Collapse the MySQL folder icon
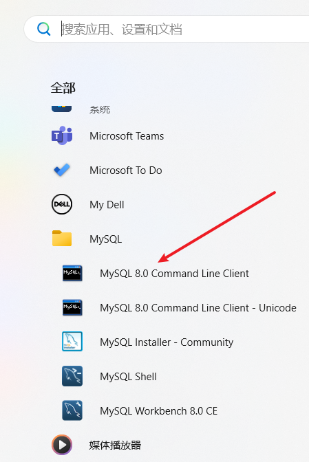Image resolution: width=309 pixels, height=462 pixels. click(x=62, y=238)
